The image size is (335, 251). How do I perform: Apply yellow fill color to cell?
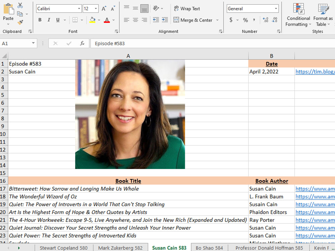pyautogui.click(x=92, y=20)
